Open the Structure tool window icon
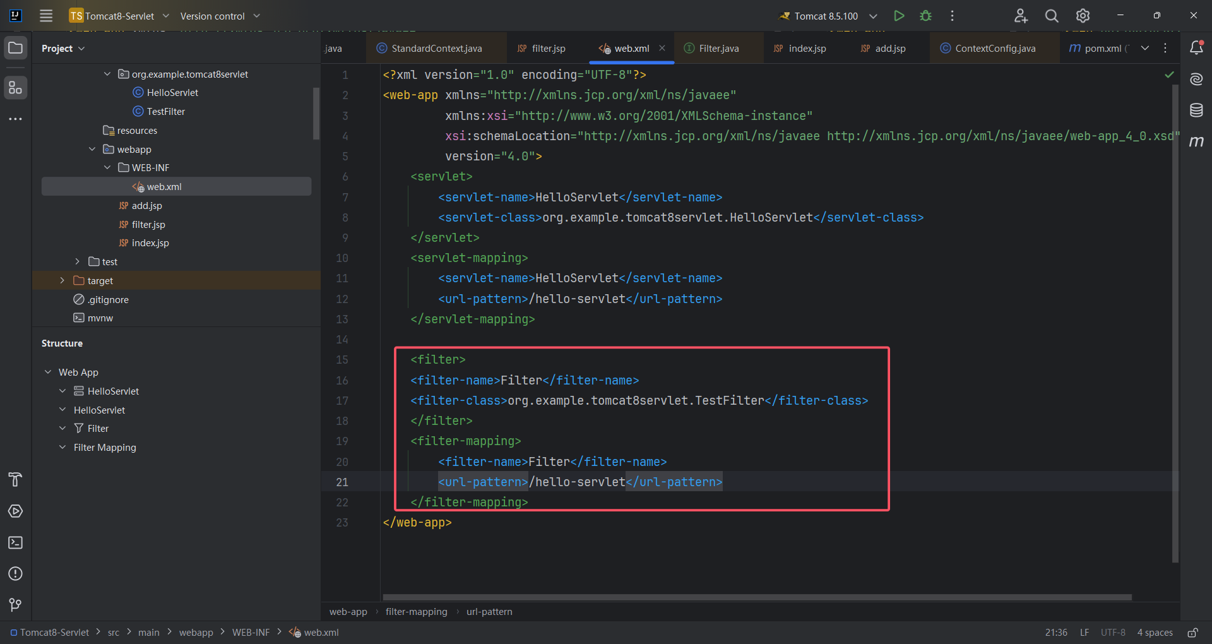 pyautogui.click(x=16, y=87)
